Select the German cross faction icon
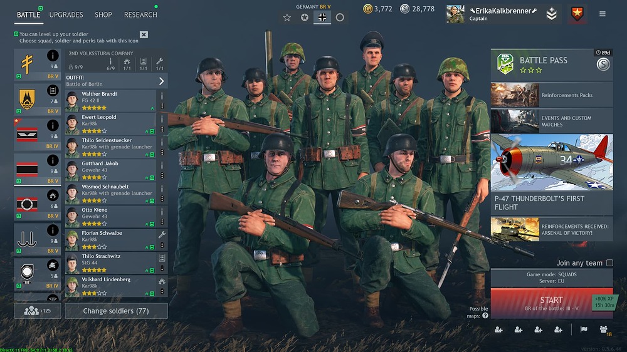627x352 pixels. (x=322, y=18)
